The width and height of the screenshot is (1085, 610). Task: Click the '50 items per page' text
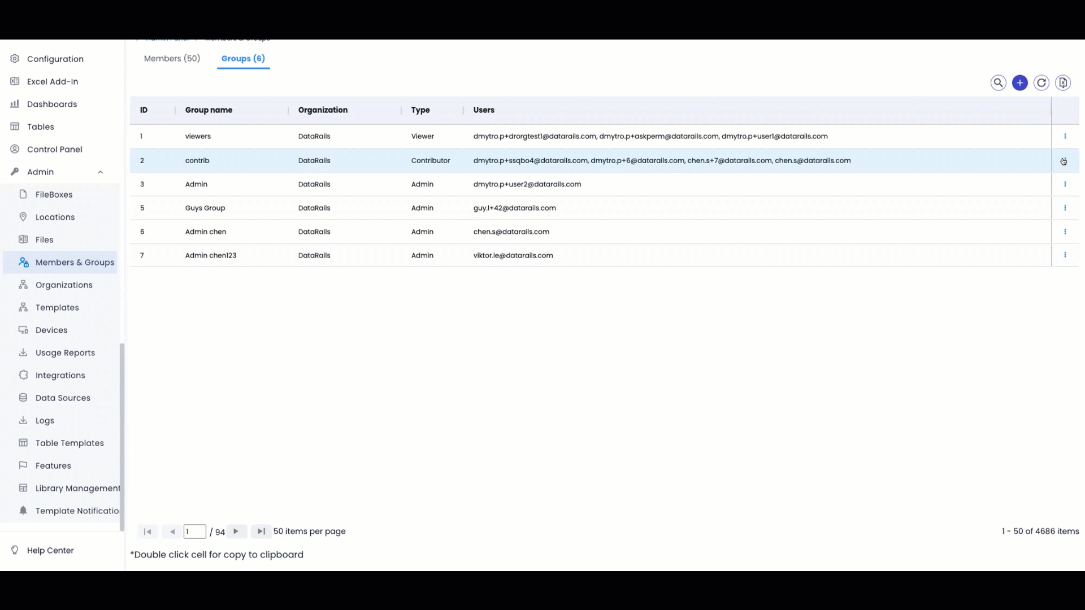(309, 531)
